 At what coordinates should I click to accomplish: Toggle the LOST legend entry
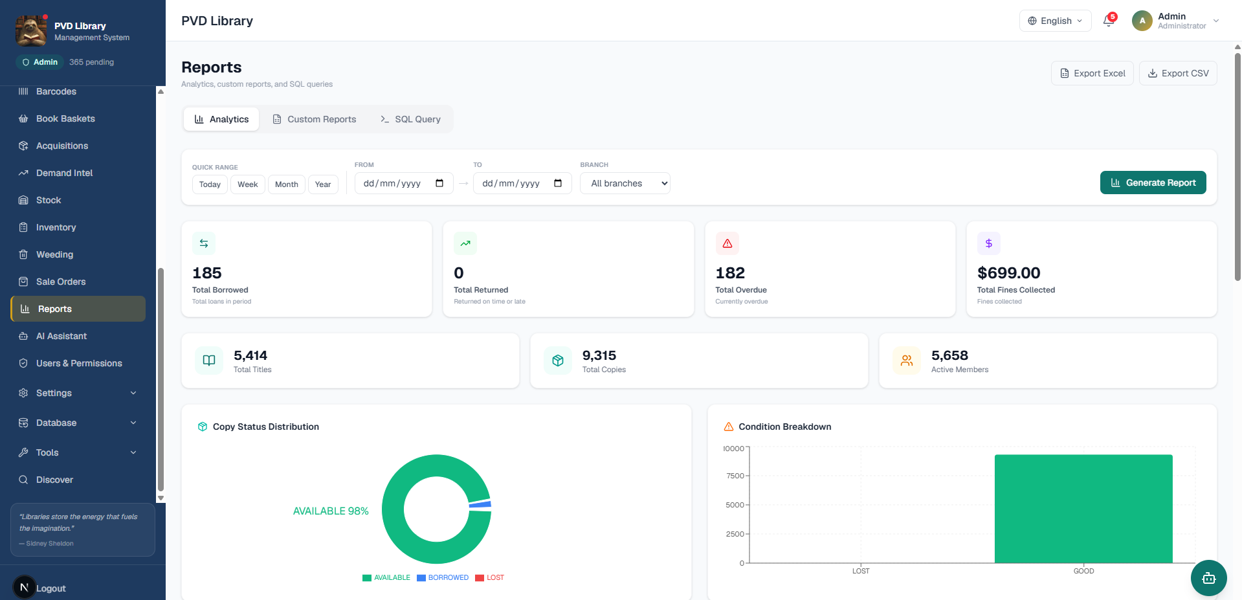point(490,577)
